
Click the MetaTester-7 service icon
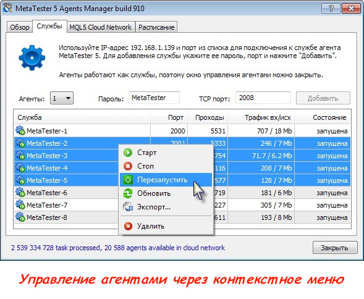click(20, 204)
